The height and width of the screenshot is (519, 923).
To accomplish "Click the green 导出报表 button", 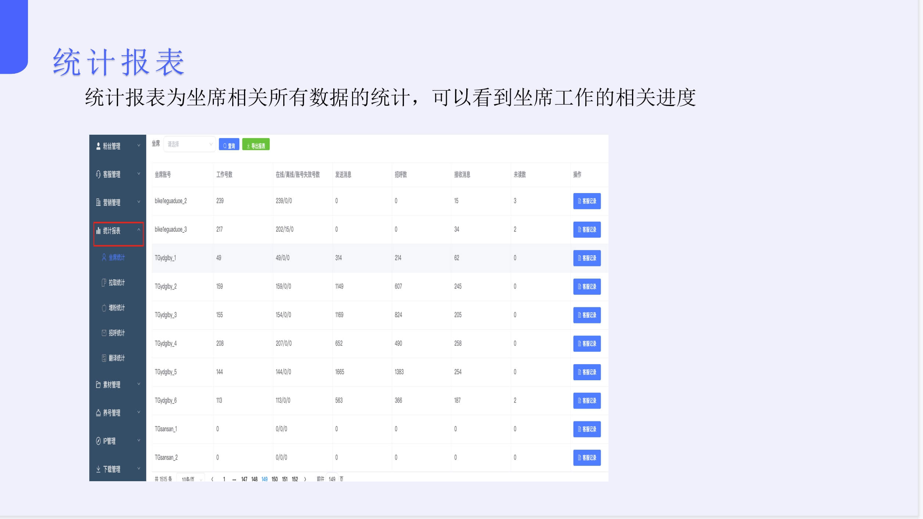I will coord(256,144).
